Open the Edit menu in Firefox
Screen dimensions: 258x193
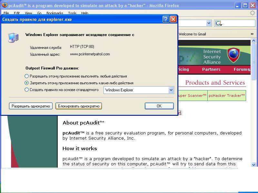(17, 13)
